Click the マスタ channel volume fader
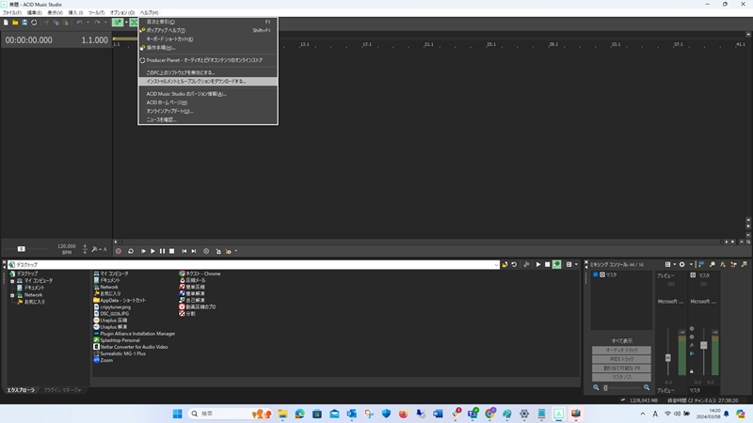753x423 pixels. pyautogui.click(x=703, y=345)
